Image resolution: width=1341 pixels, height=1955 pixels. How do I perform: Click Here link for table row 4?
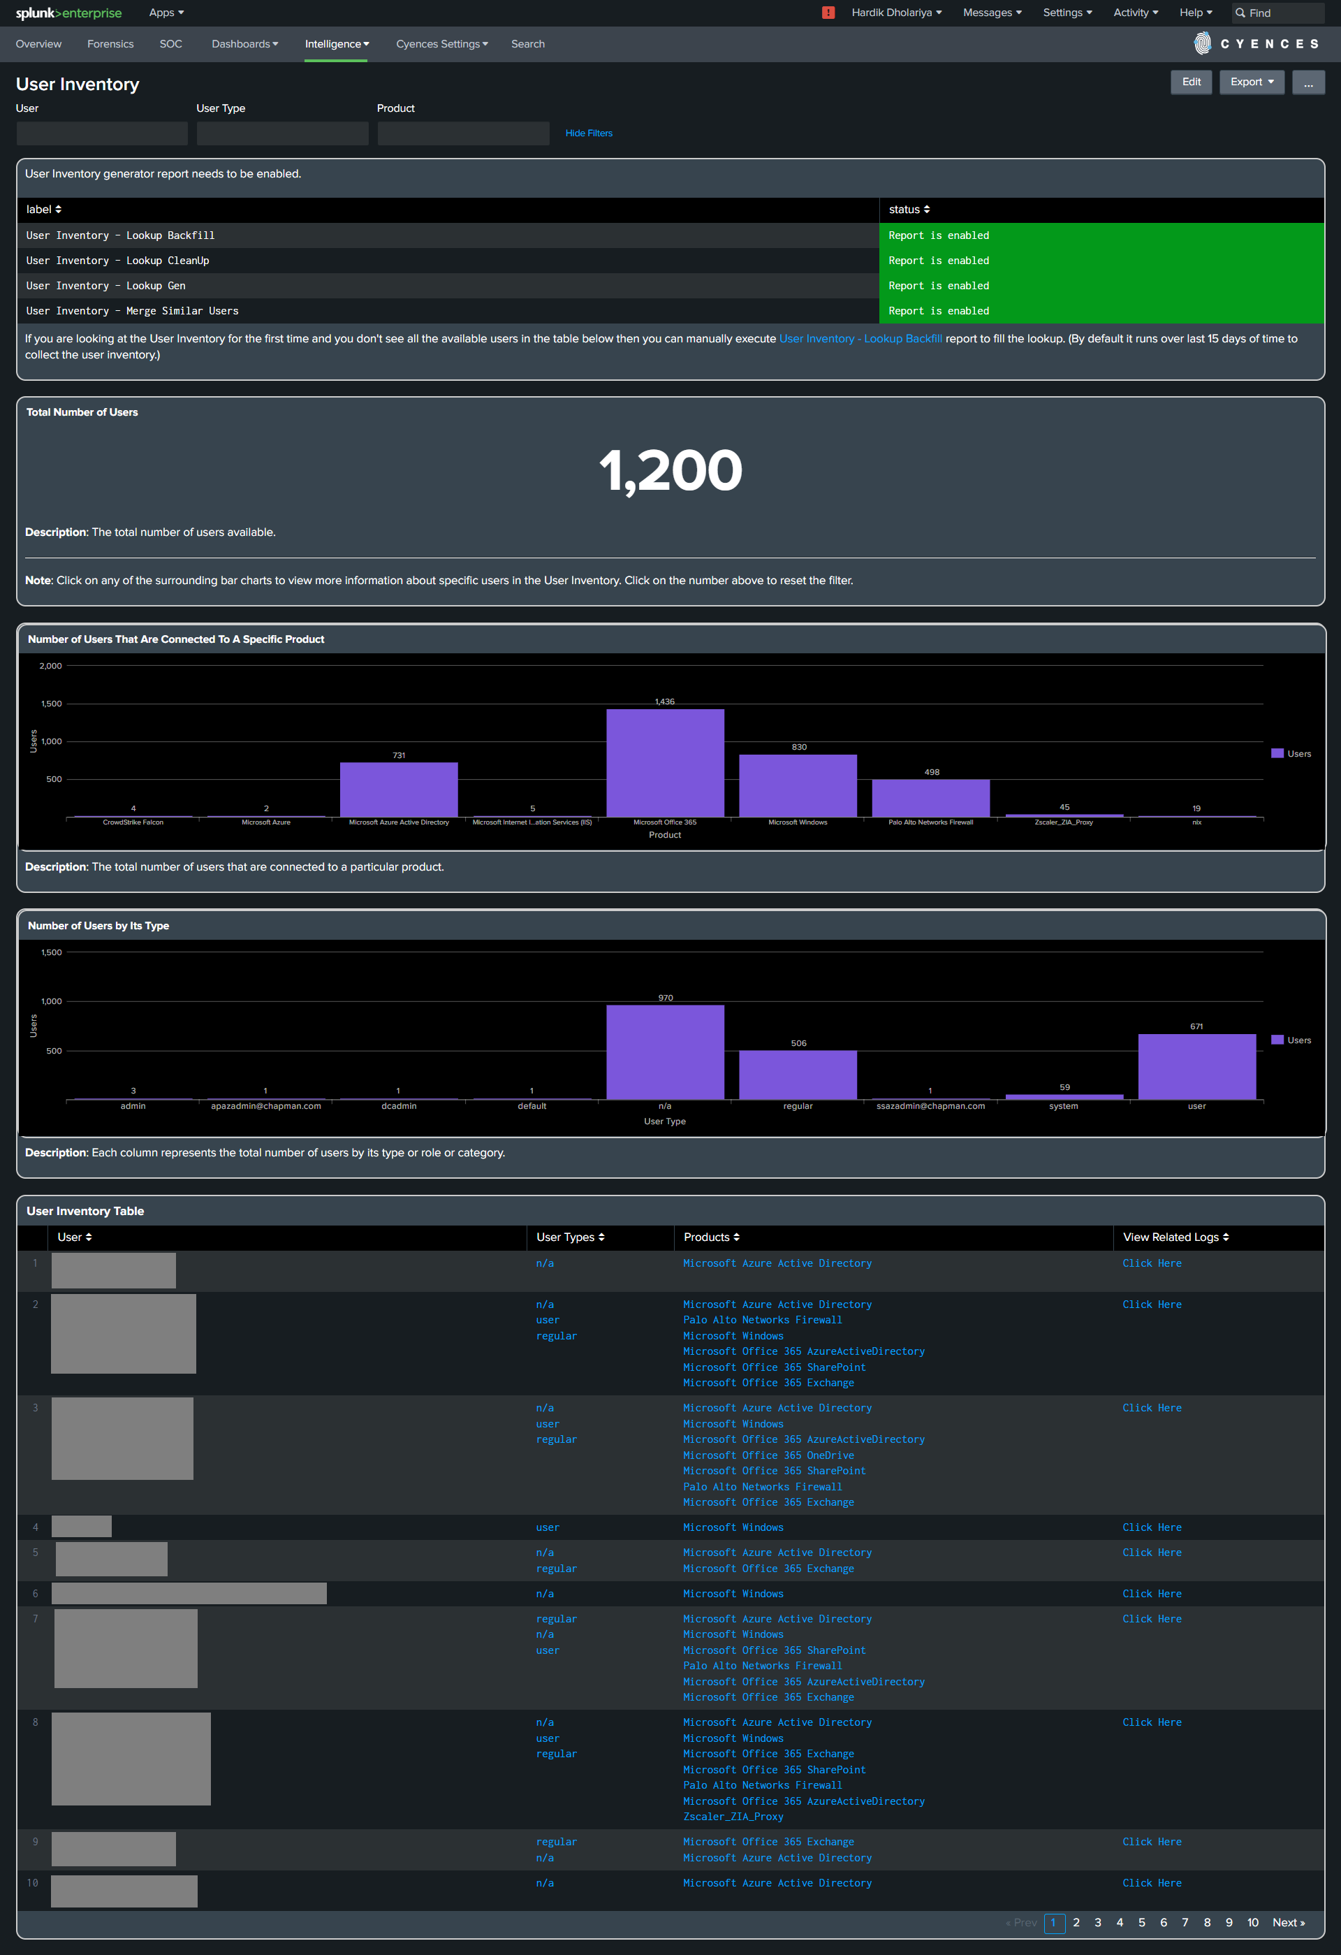1152,1527
